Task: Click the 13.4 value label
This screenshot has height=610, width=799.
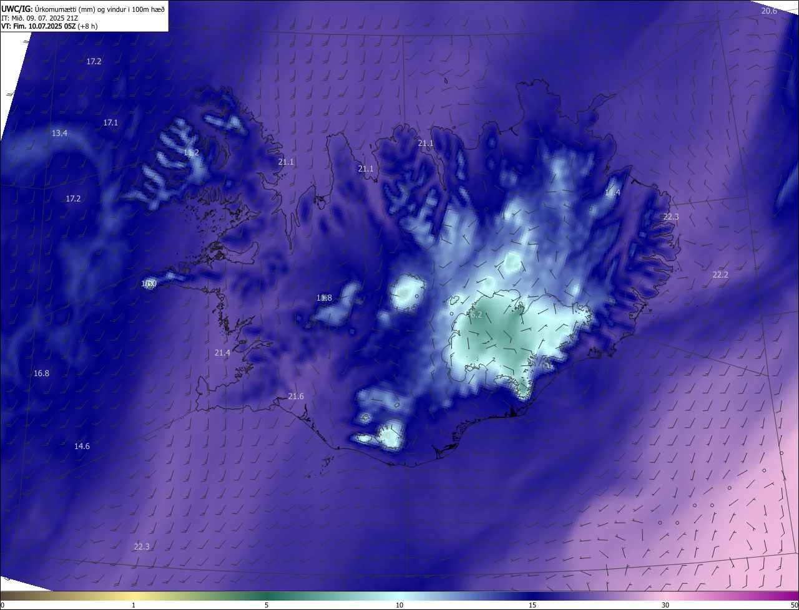Action: (59, 133)
